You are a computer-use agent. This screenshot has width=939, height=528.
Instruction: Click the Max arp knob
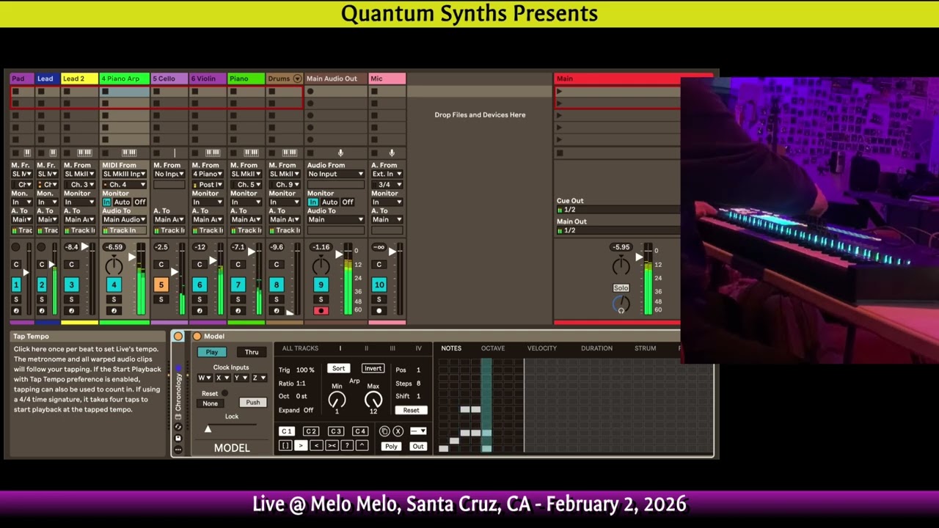(373, 400)
